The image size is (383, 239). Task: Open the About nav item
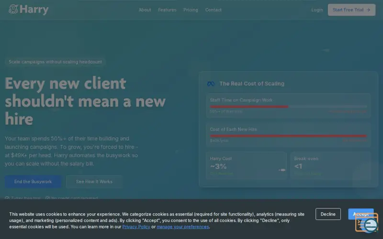click(x=145, y=10)
